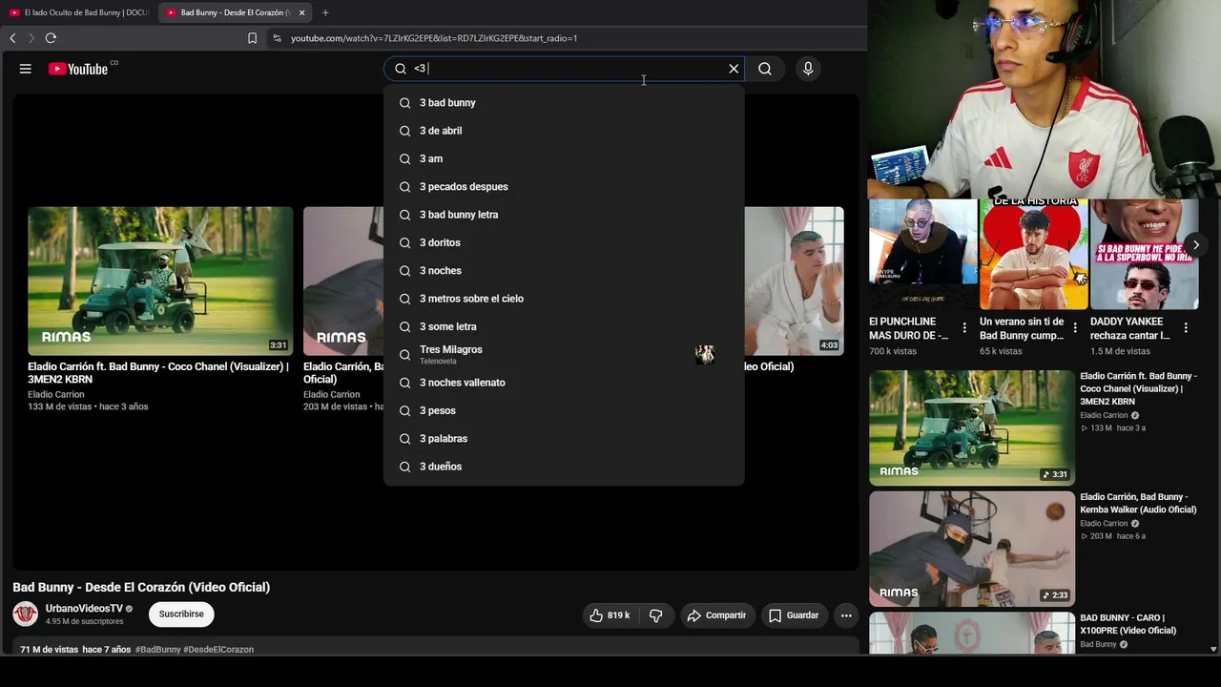Go back one page in browser
The height and width of the screenshot is (687, 1221).
click(x=12, y=38)
